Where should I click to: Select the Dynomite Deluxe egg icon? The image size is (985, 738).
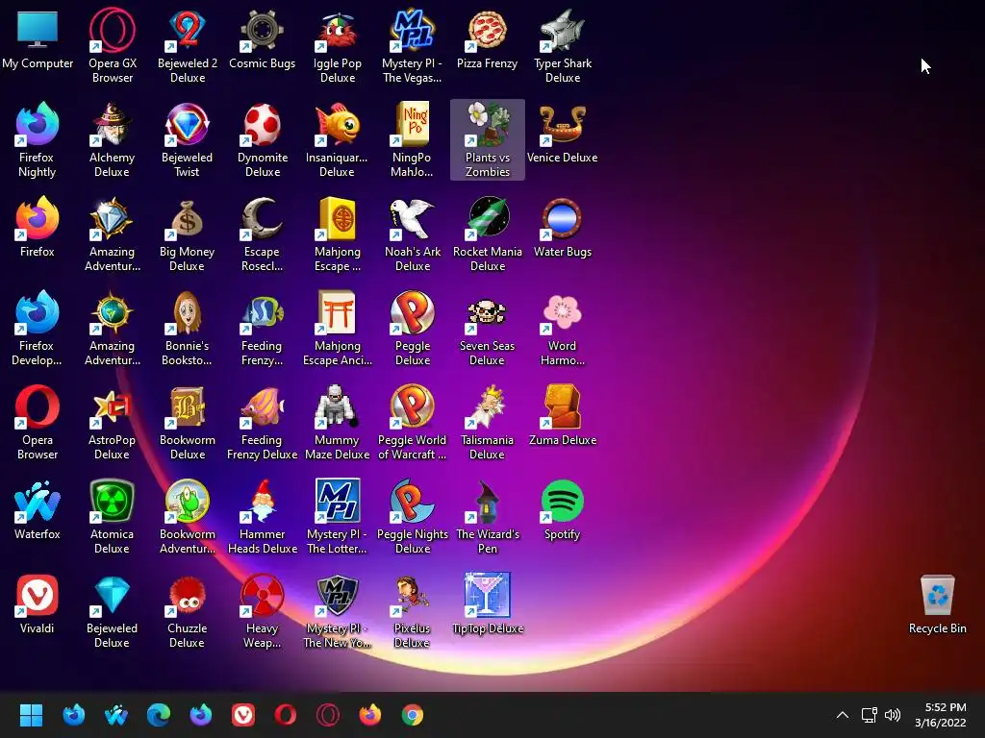tap(262, 139)
